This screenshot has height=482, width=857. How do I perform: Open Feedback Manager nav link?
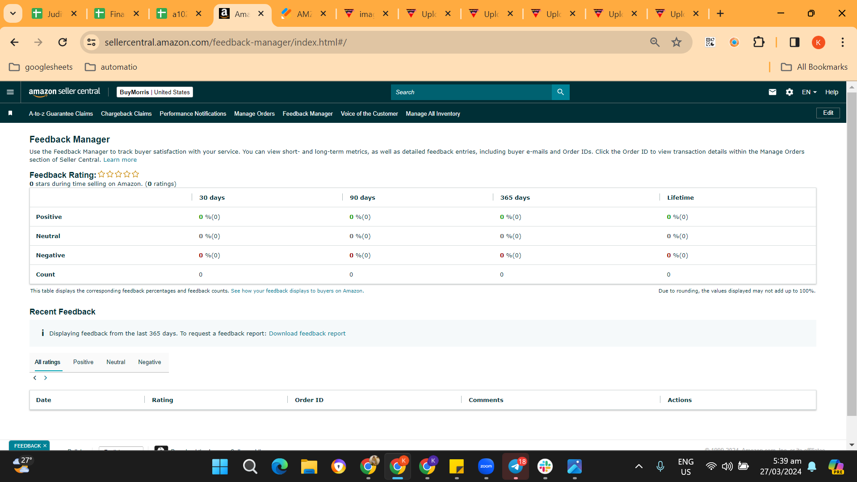pos(308,114)
